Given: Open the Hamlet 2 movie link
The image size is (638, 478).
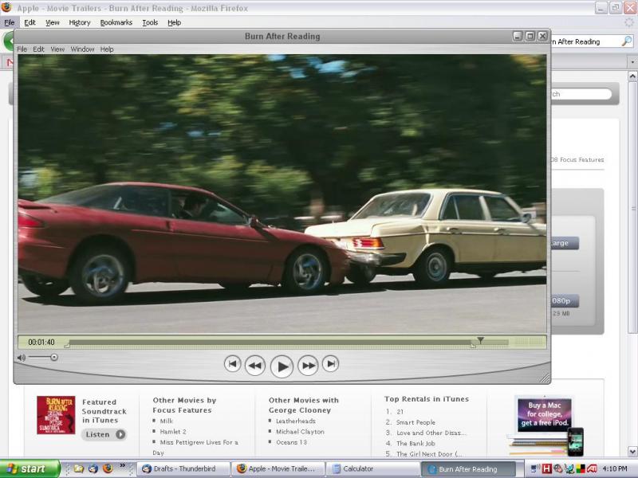Looking at the screenshot, I should 173,432.
